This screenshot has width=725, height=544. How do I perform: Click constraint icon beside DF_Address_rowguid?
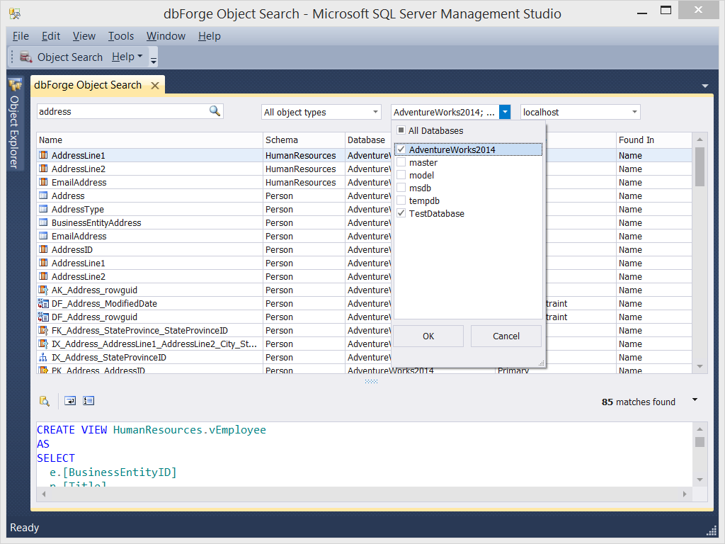(x=43, y=317)
